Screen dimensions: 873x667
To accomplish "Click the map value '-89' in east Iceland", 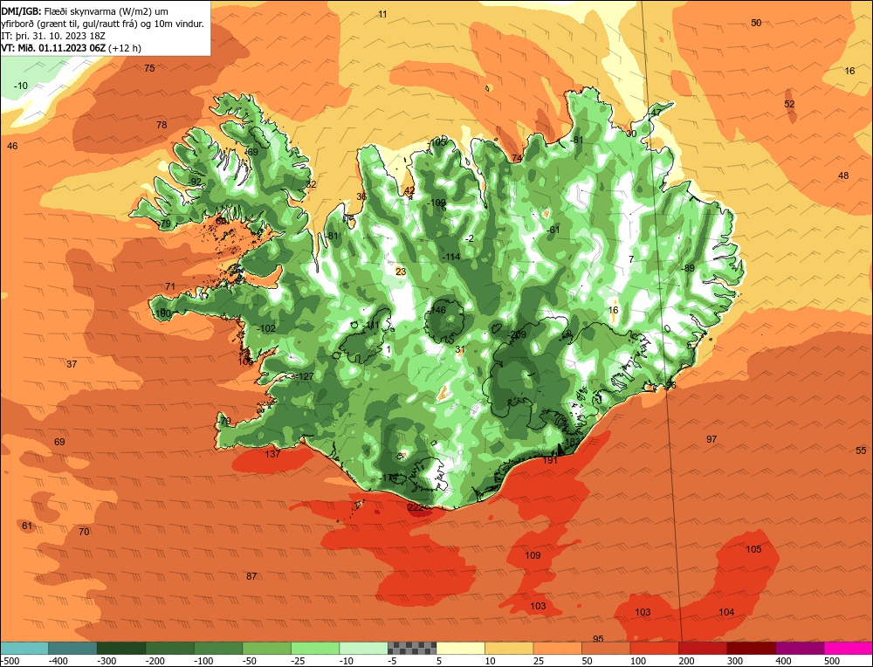I will 689,268.
